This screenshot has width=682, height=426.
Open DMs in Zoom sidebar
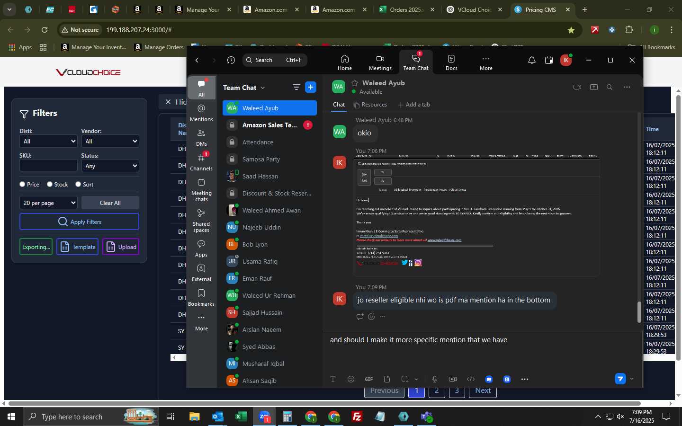(201, 138)
